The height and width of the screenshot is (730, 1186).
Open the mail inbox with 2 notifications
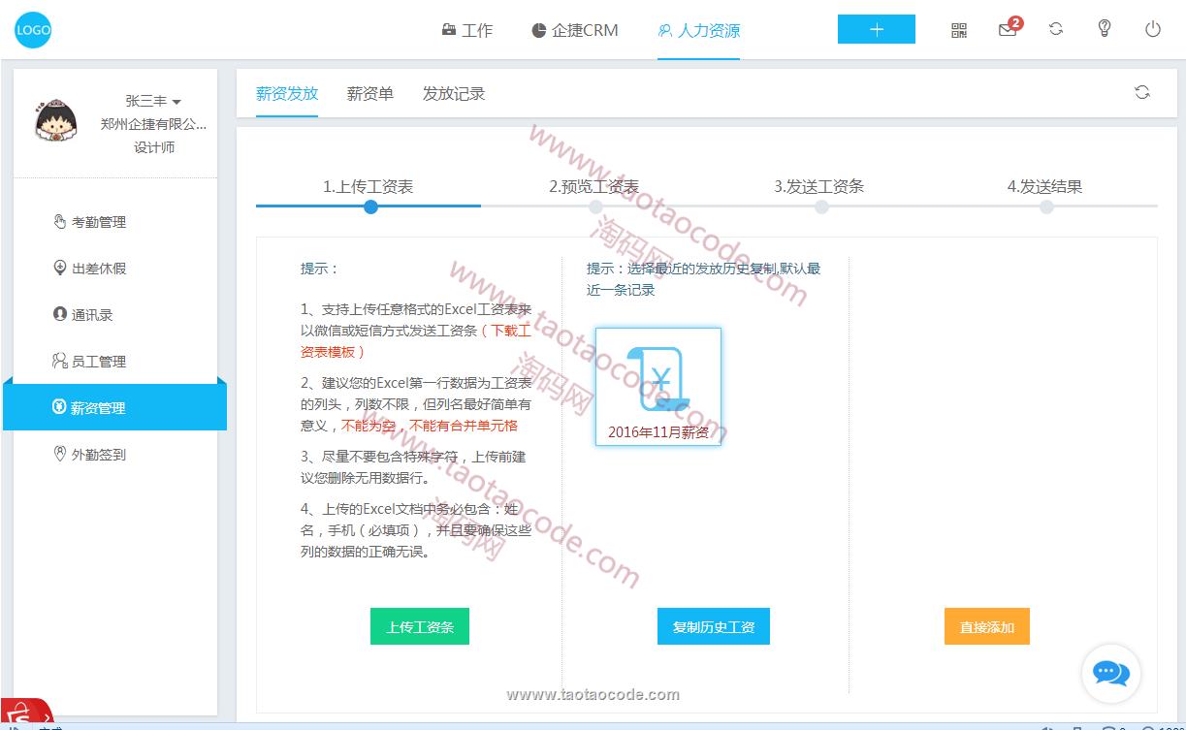pos(1008,30)
